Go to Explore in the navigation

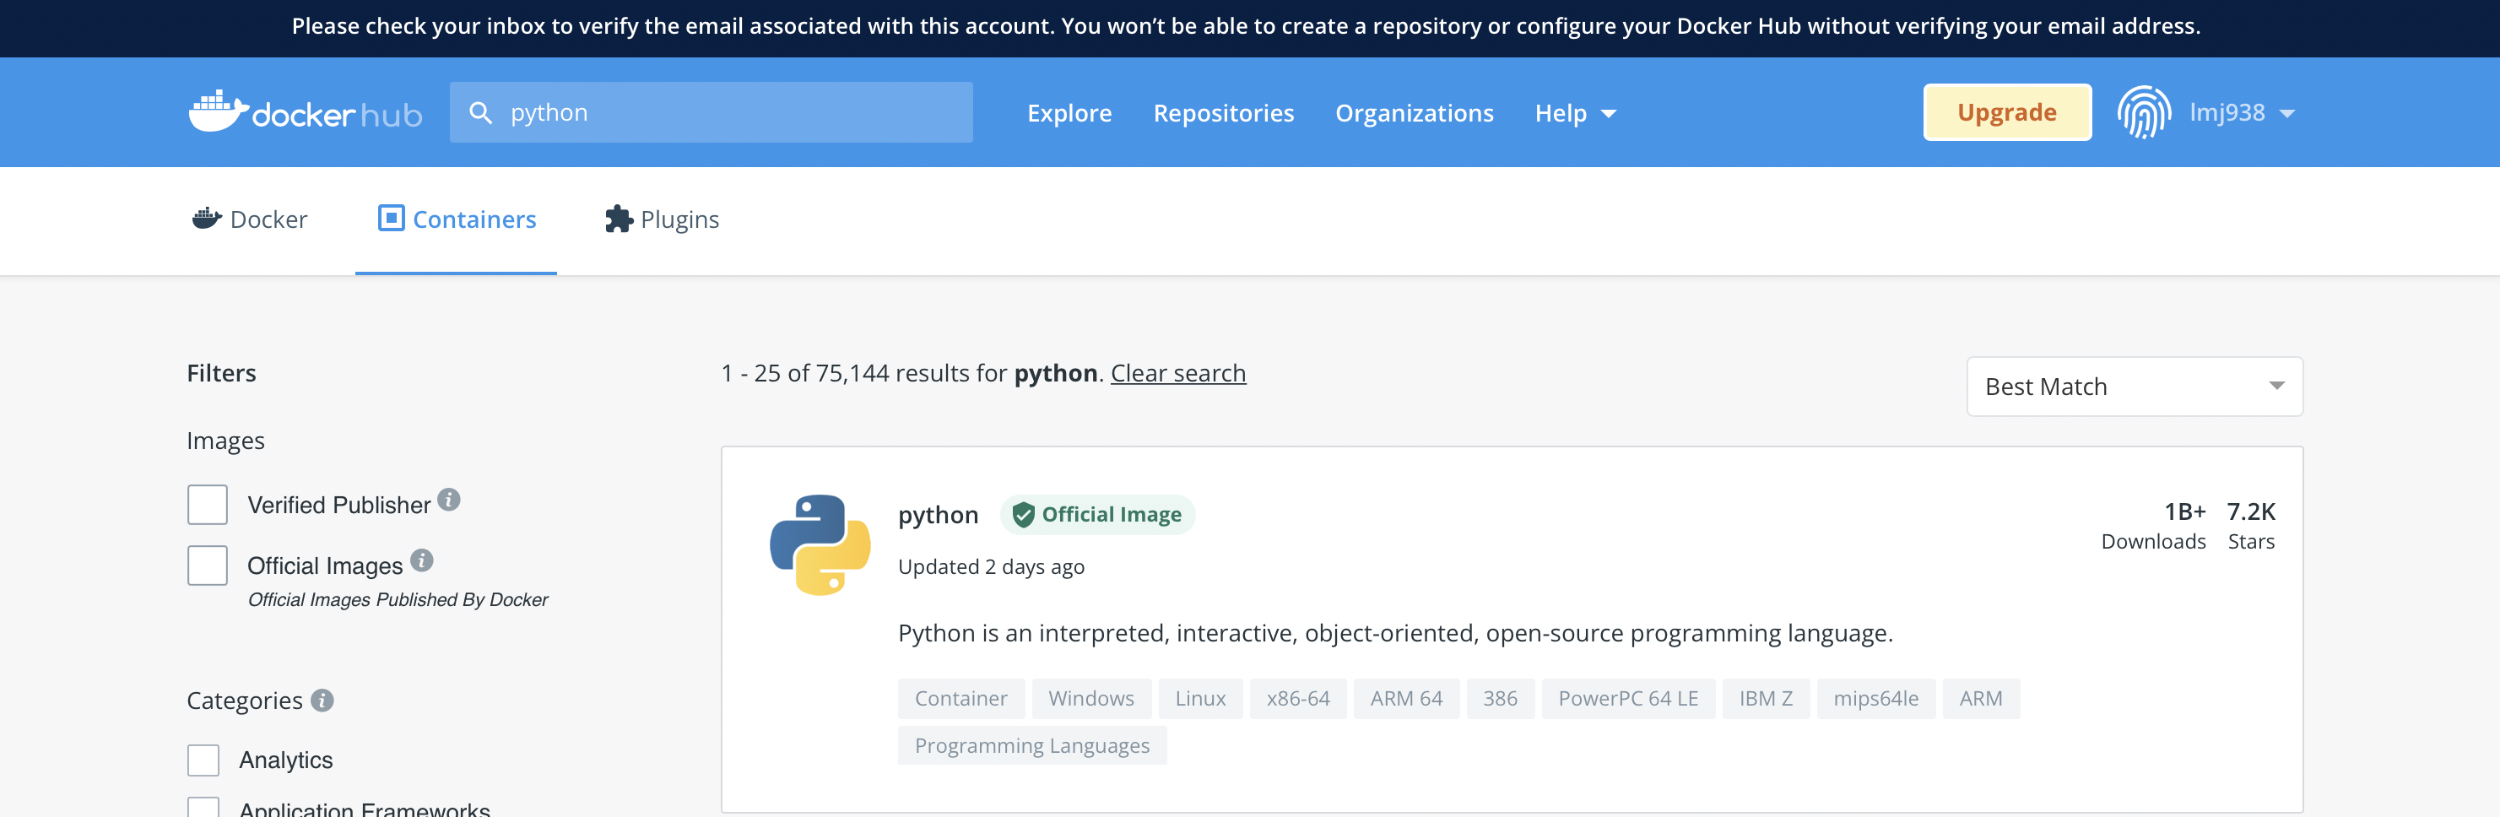pos(1069,112)
